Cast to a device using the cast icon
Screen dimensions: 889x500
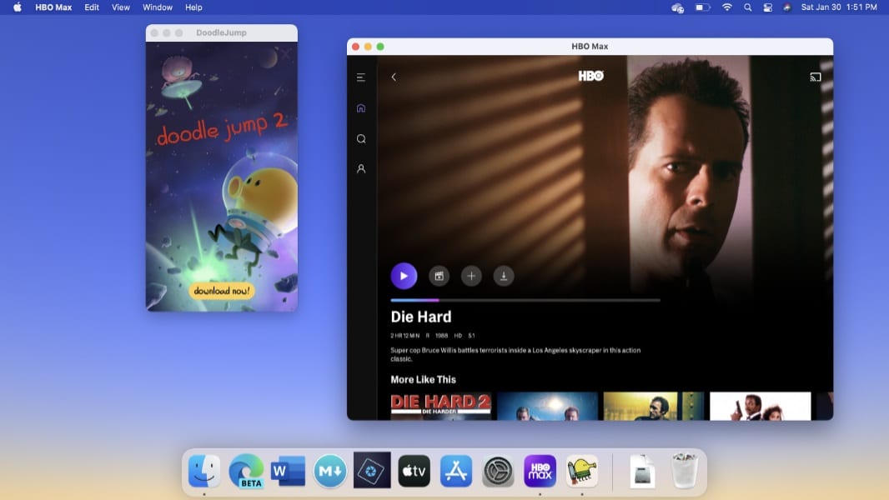point(816,77)
